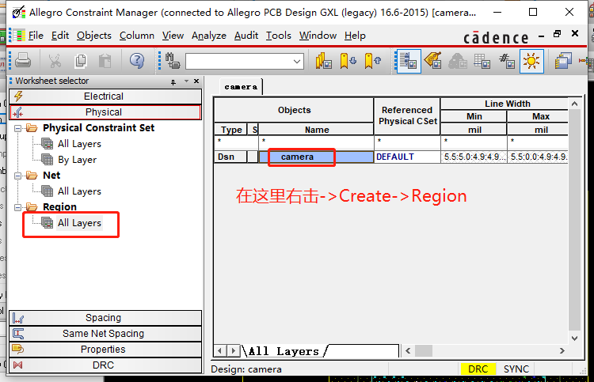594x382 pixels.
Task: Collapse the Region folder node
Action: point(17,208)
